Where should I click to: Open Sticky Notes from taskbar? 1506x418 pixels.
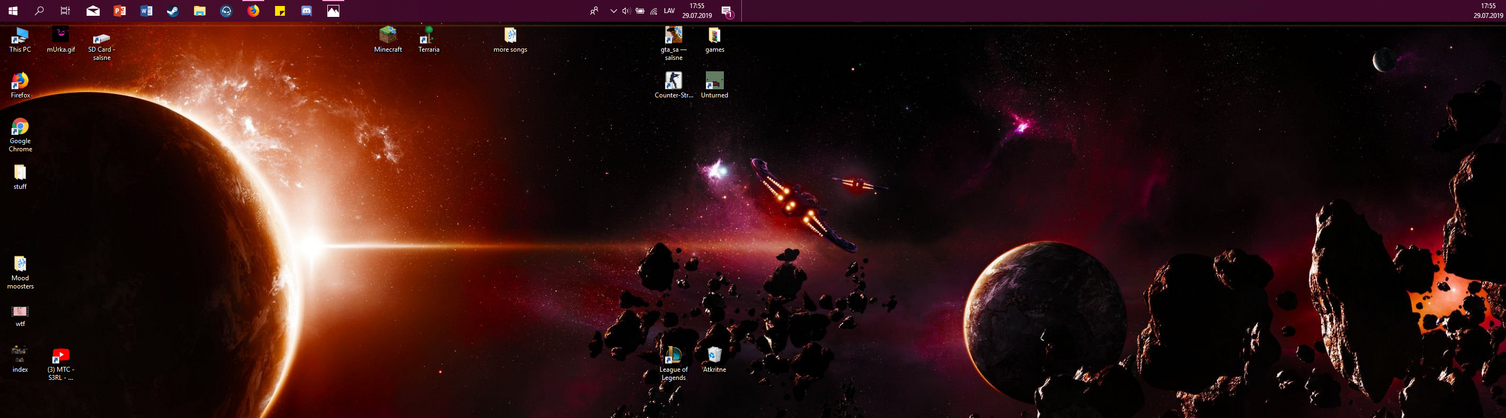(x=280, y=10)
